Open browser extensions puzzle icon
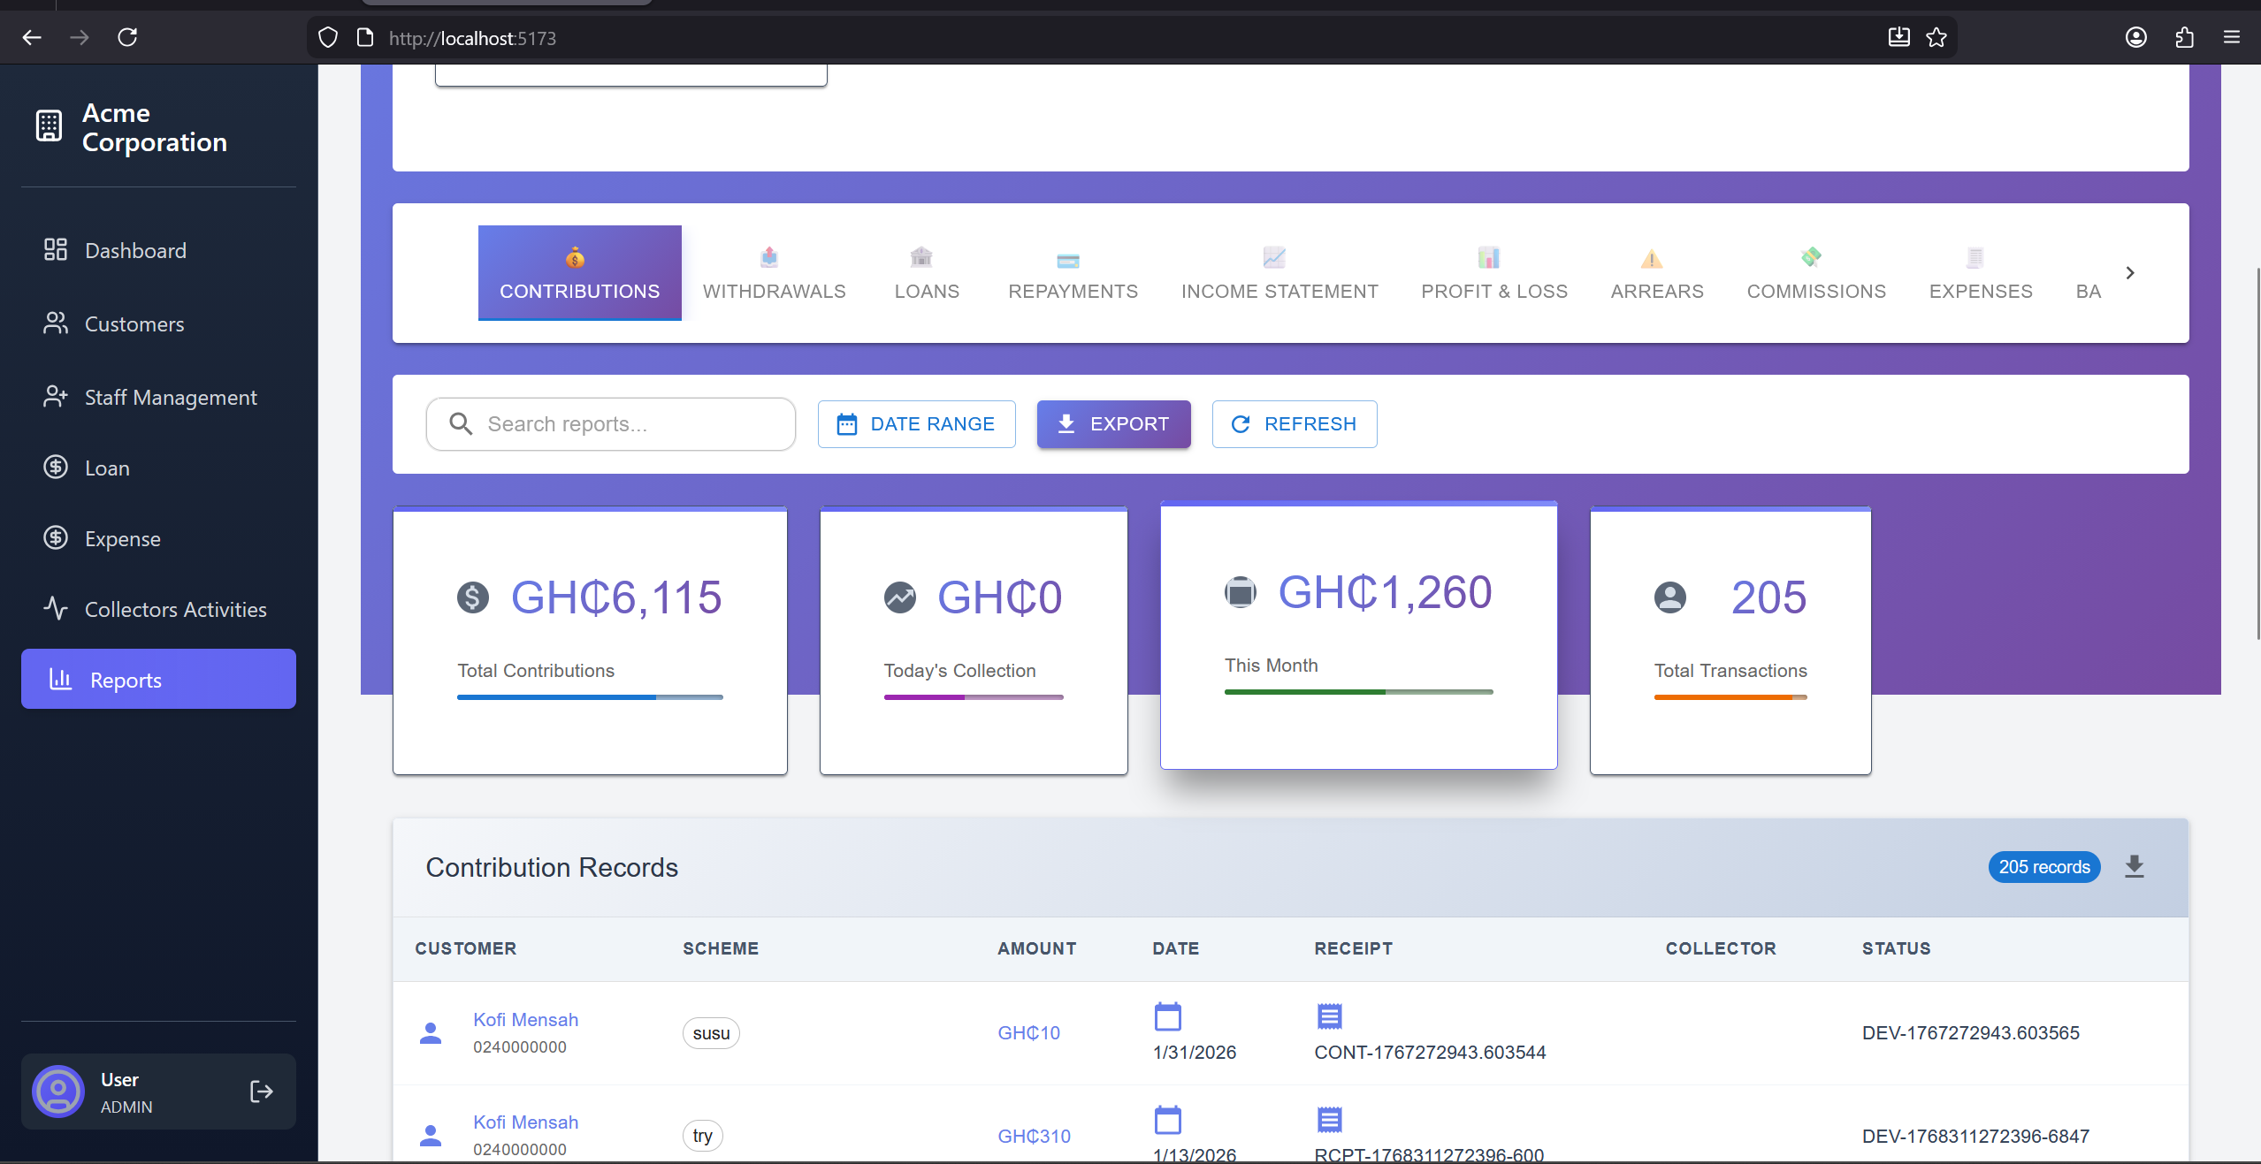This screenshot has height=1164, width=2261. click(2184, 37)
